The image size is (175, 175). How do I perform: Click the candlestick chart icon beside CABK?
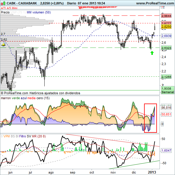[x=3, y=3]
